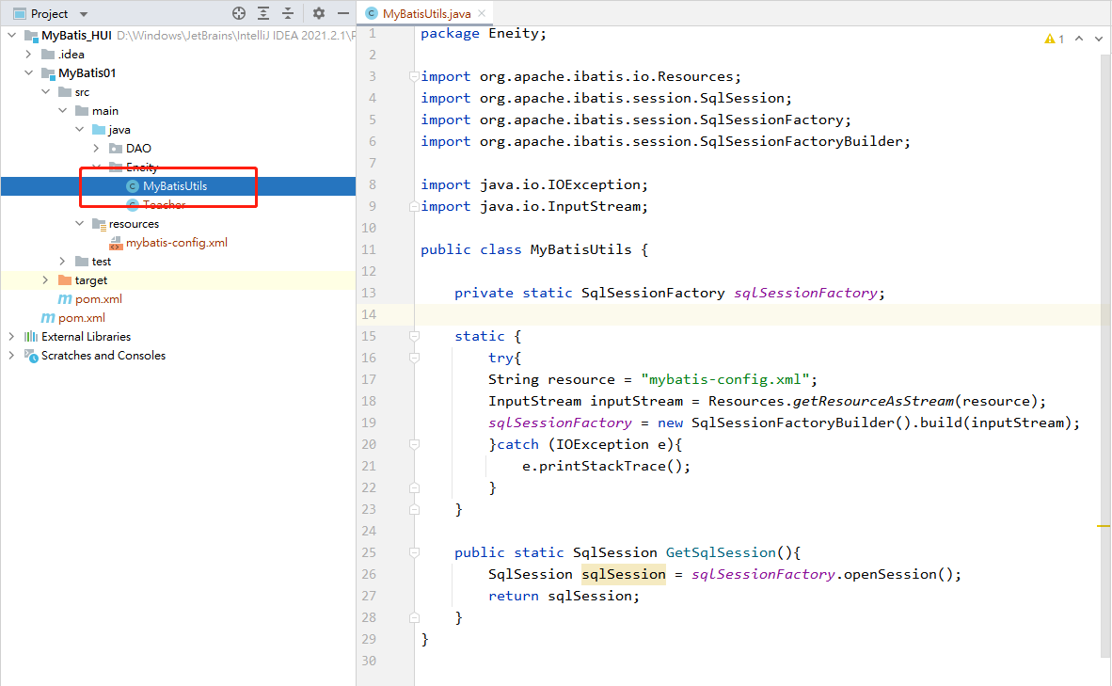Collapse the main folder
Screen dimensions: 1112x686
62,110
